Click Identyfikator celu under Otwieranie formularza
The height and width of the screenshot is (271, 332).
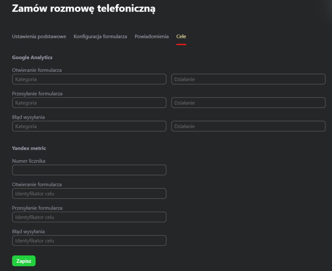tap(89, 193)
